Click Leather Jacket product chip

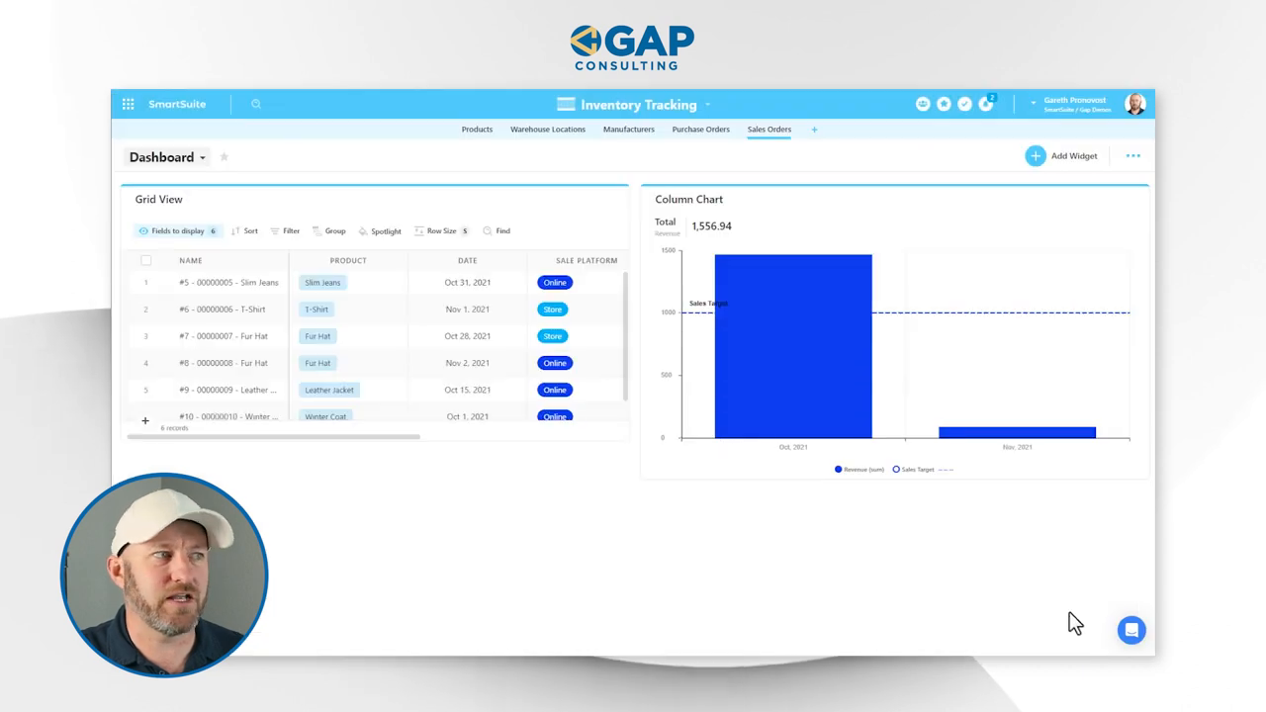point(329,390)
